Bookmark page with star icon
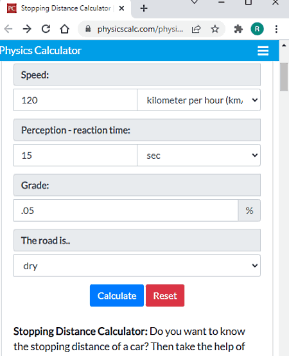The height and width of the screenshot is (356, 289). coord(215,29)
